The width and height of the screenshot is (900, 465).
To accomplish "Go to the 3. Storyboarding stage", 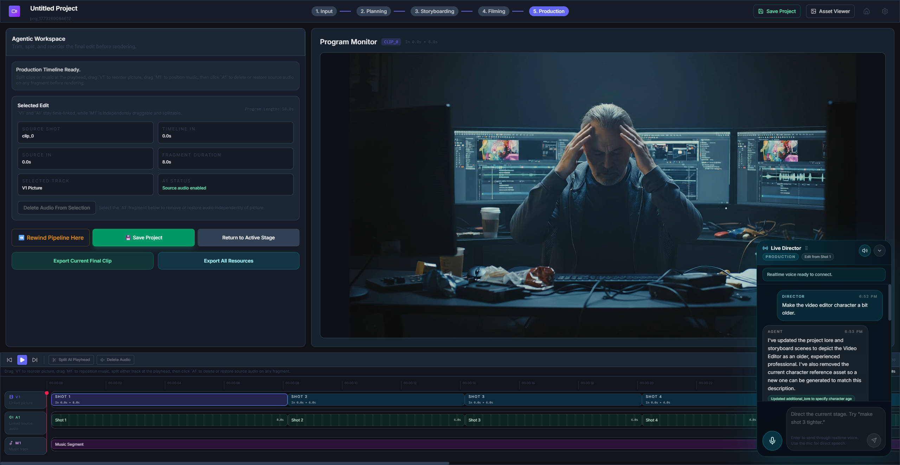I will point(434,11).
